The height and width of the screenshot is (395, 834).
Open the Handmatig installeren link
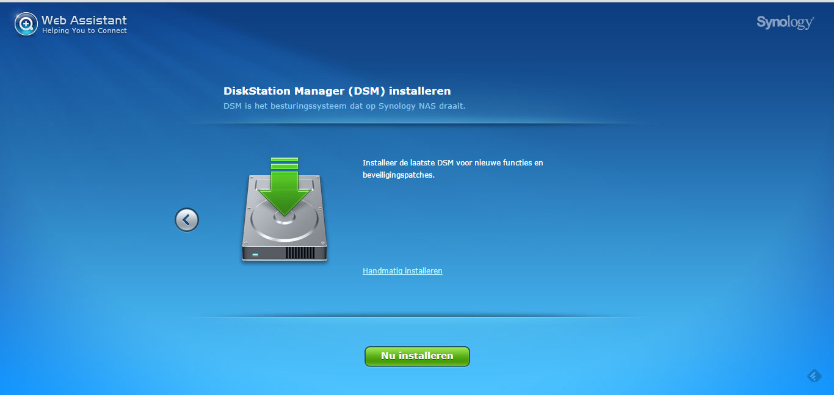tap(402, 270)
